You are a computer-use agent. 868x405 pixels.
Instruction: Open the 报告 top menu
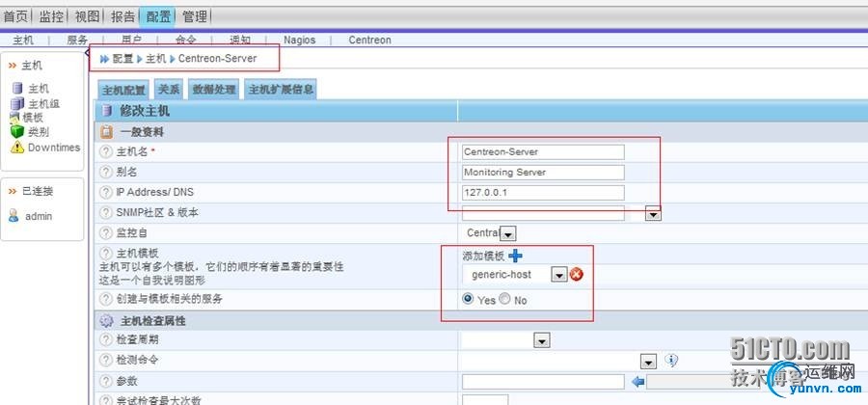(x=122, y=16)
